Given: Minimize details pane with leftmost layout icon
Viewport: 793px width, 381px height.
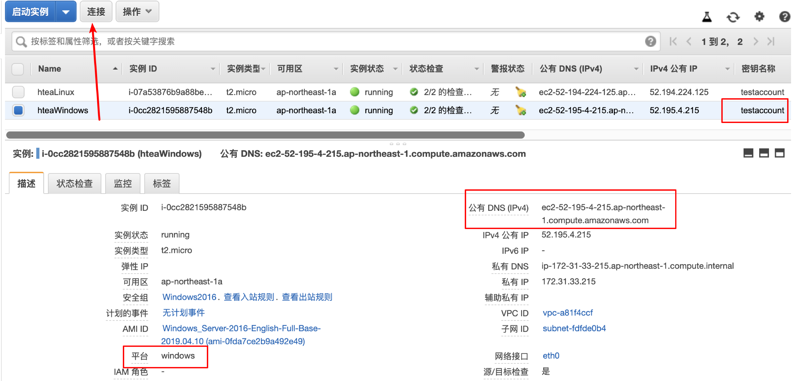Looking at the screenshot, I should tap(748, 153).
